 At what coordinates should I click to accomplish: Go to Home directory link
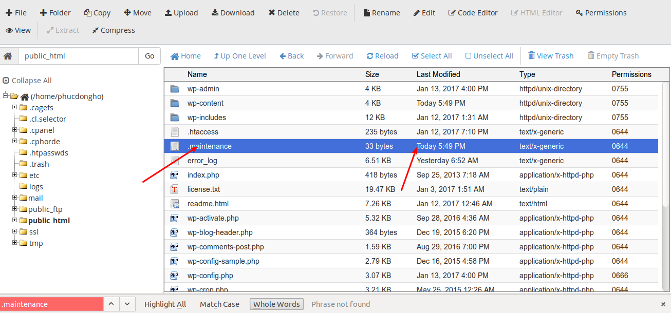click(x=185, y=56)
